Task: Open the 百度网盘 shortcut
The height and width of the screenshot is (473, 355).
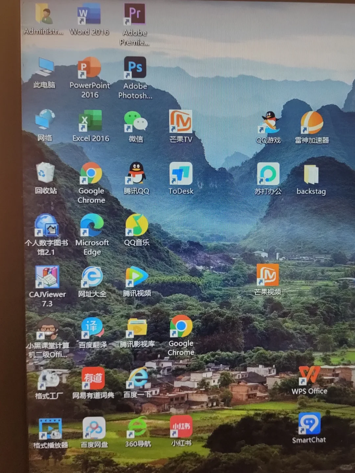Action: point(94,428)
